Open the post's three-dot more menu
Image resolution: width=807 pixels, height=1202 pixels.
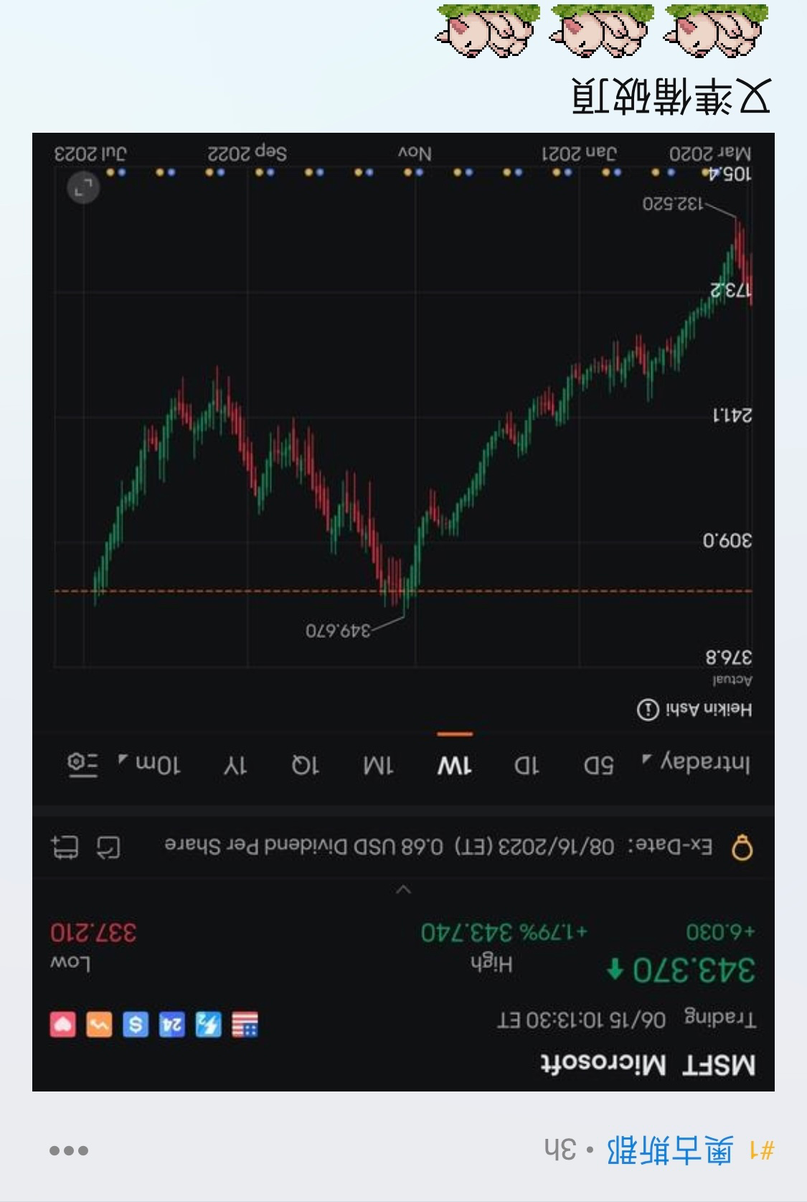69,1151
